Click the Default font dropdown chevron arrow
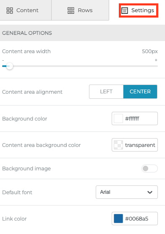165x234 pixels. point(150,192)
